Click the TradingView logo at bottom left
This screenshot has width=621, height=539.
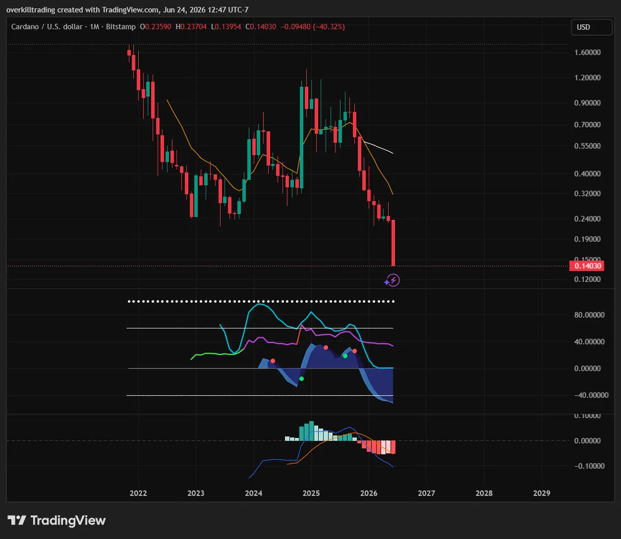pos(56,520)
